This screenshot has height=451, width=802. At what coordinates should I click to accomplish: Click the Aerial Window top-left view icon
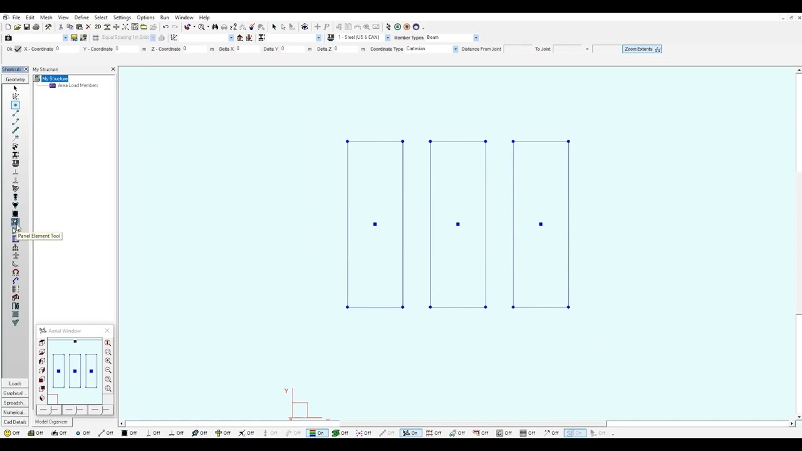coord(42,343)
